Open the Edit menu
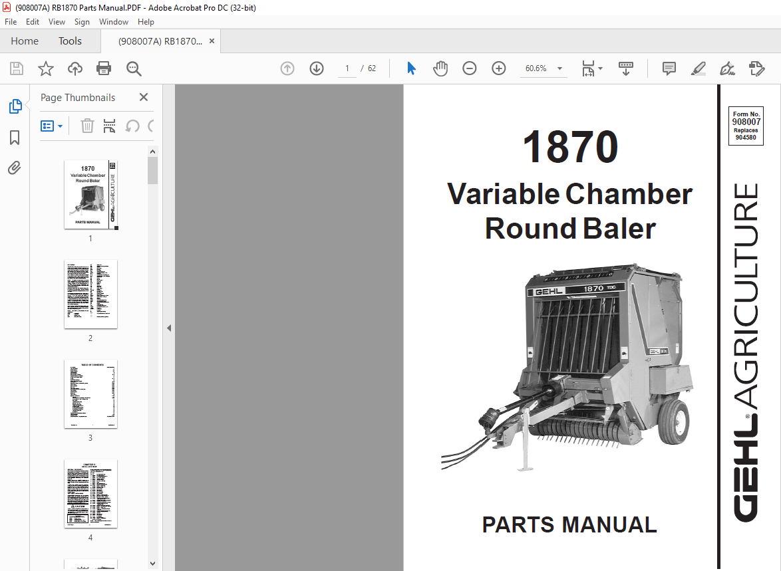The height and width of the screenshot is (571, 781). click(33, 22)
